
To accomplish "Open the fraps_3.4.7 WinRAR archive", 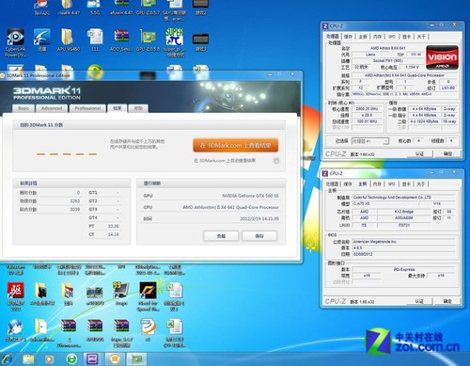I will click(121, 333).
